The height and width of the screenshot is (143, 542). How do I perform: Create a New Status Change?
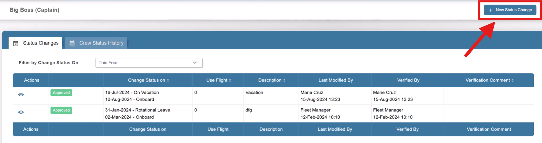click(x=510, y=10)
